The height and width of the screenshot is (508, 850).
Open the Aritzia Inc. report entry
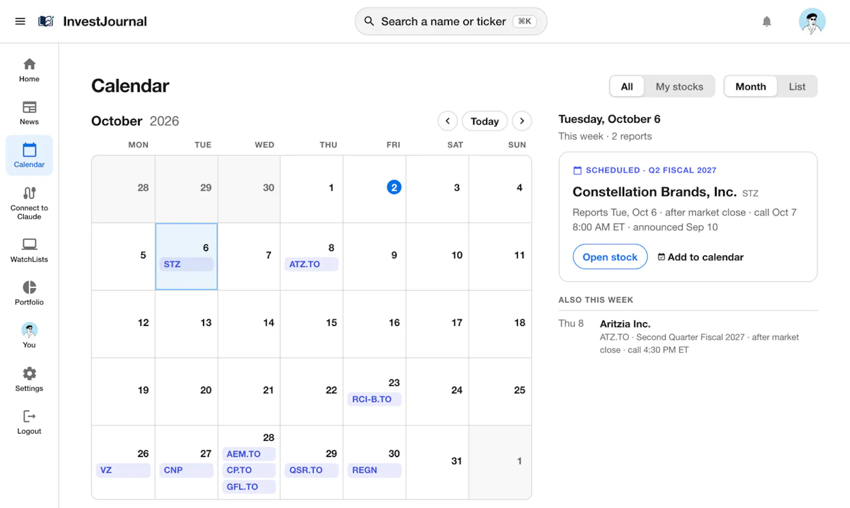(x=687, y=337)
